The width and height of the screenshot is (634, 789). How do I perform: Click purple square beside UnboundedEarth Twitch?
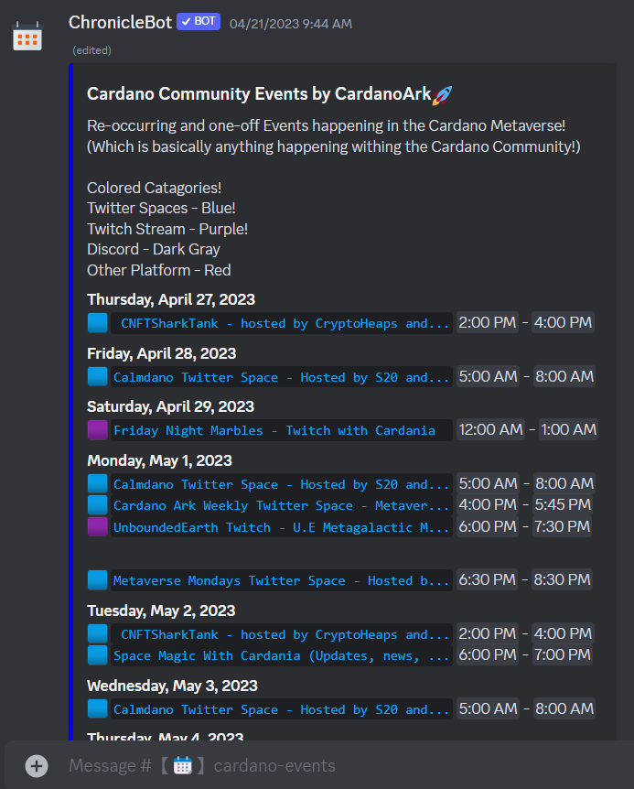point(98,526)
